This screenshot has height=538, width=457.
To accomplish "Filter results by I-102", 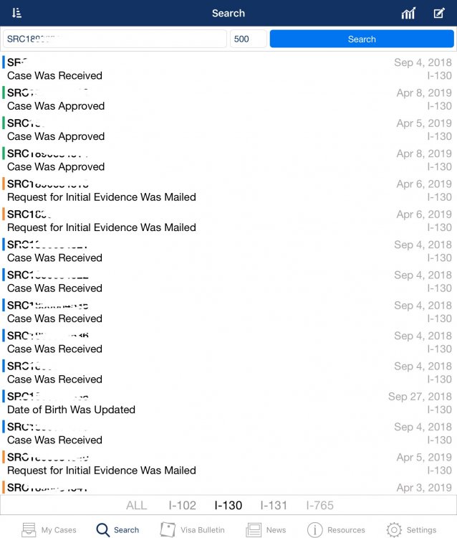I will (x=182, y=505).
